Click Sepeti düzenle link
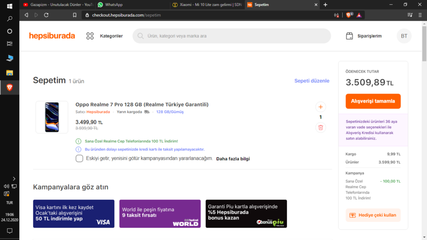Screen dimensions: 427x240 coord(312,81)
